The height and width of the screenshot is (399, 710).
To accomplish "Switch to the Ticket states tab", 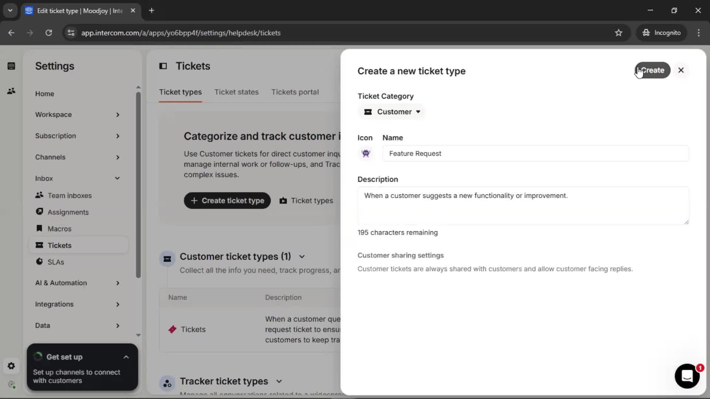I will 236,92.
